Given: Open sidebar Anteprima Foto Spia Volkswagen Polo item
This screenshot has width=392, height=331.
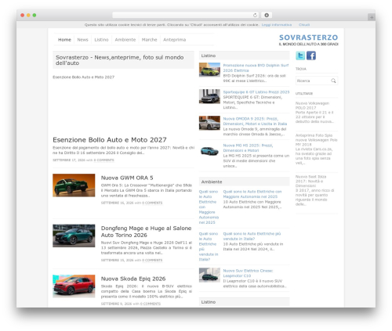Looking at the screenshot, I should coord(316,140).
